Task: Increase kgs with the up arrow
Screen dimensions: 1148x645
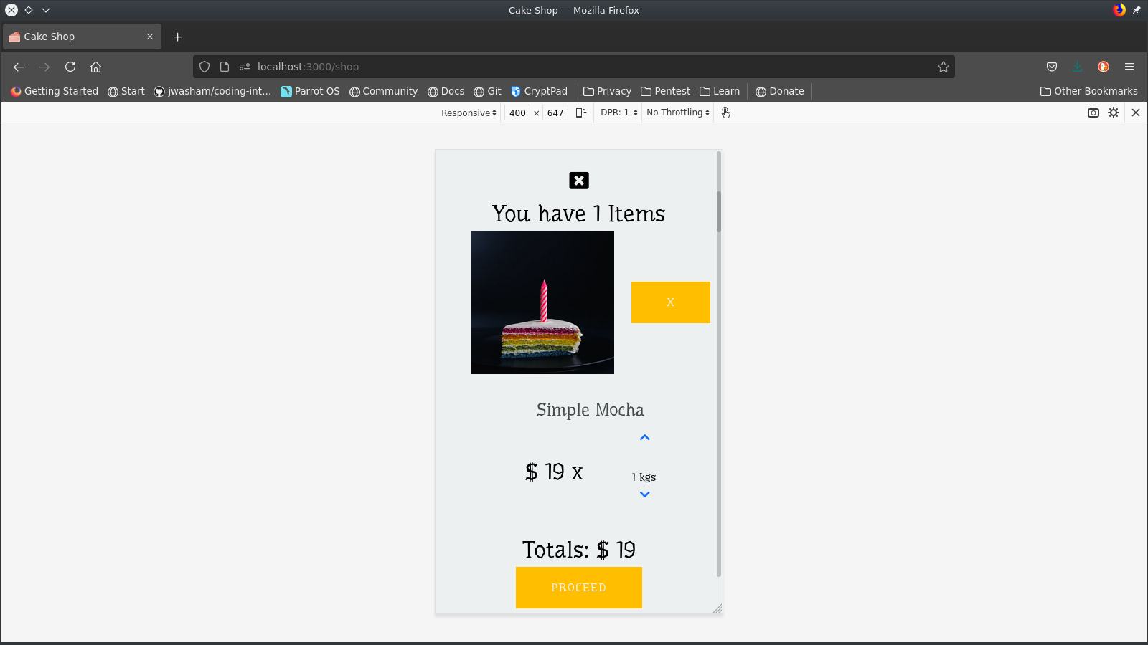Action: tap(644, 437)
